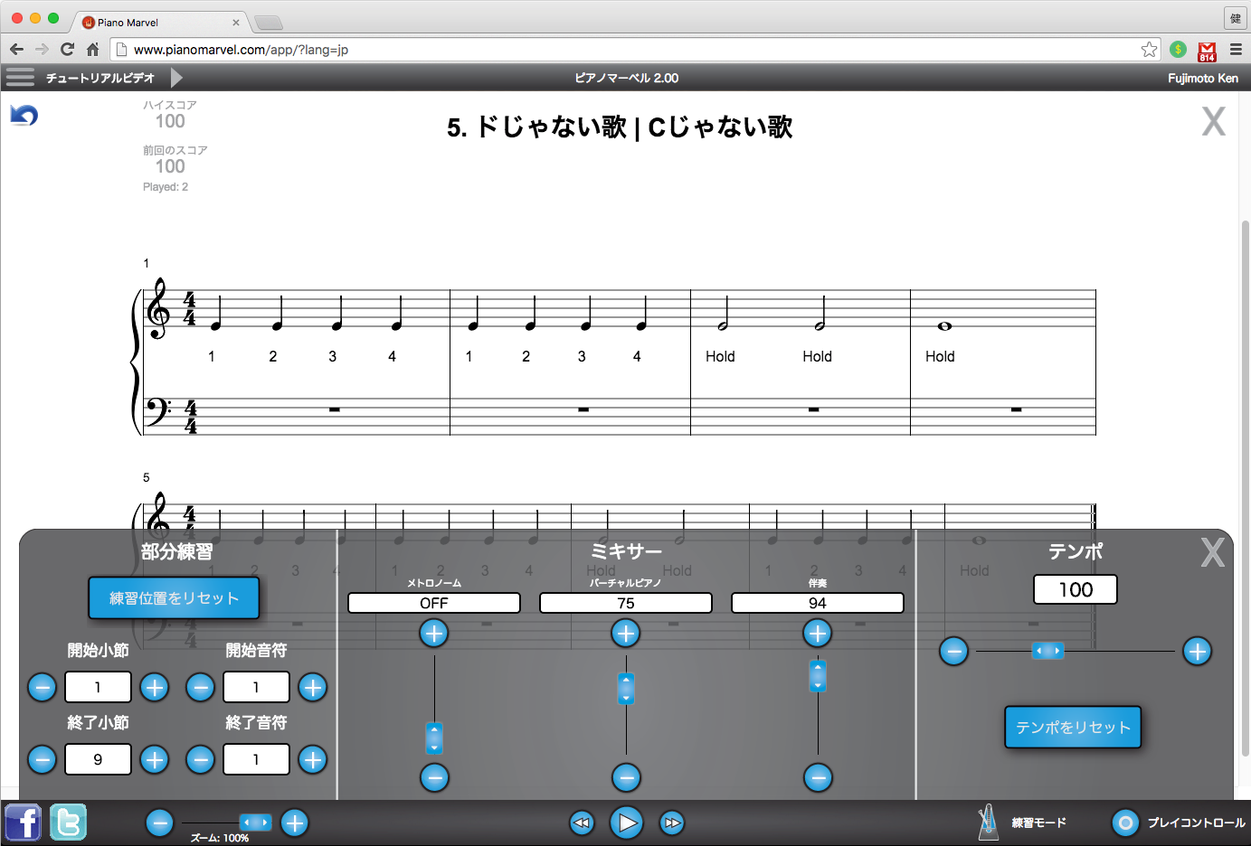Lower 伴奏 volume with the minus icon
The image size is (1251, 846).
818,777
